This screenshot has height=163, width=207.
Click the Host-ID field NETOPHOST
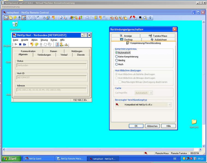click(x=52, y=77)
